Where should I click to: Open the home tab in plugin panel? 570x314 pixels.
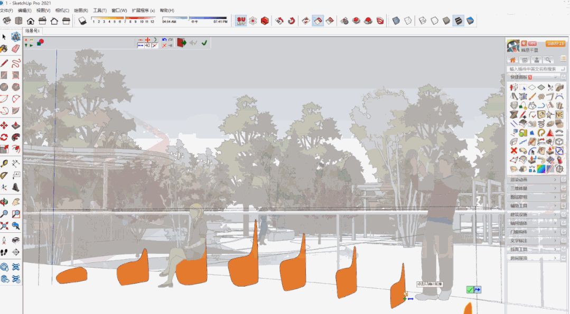pos(512,60)
